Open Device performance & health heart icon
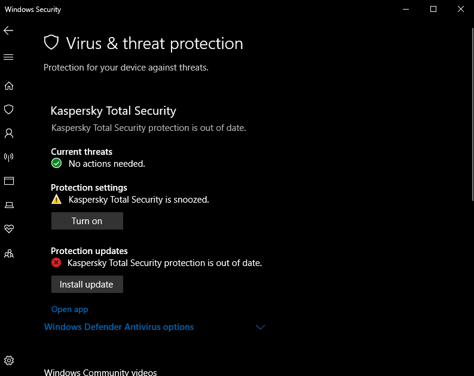 click(8, 229)
